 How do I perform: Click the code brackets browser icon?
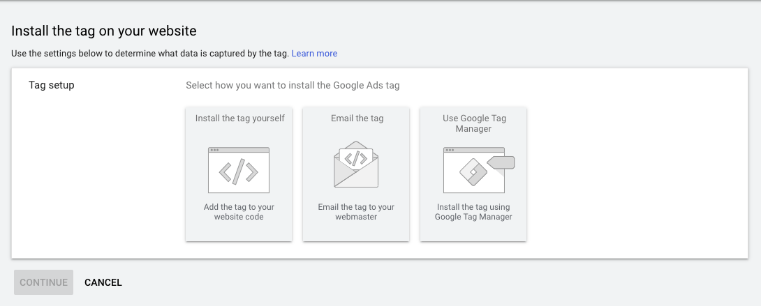(238, 170)
